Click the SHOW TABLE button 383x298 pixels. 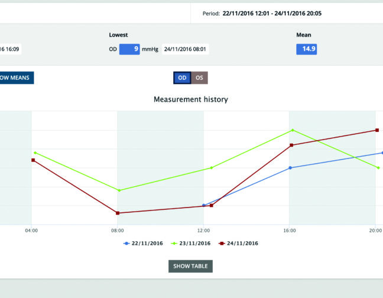click(x=190, y=266)
